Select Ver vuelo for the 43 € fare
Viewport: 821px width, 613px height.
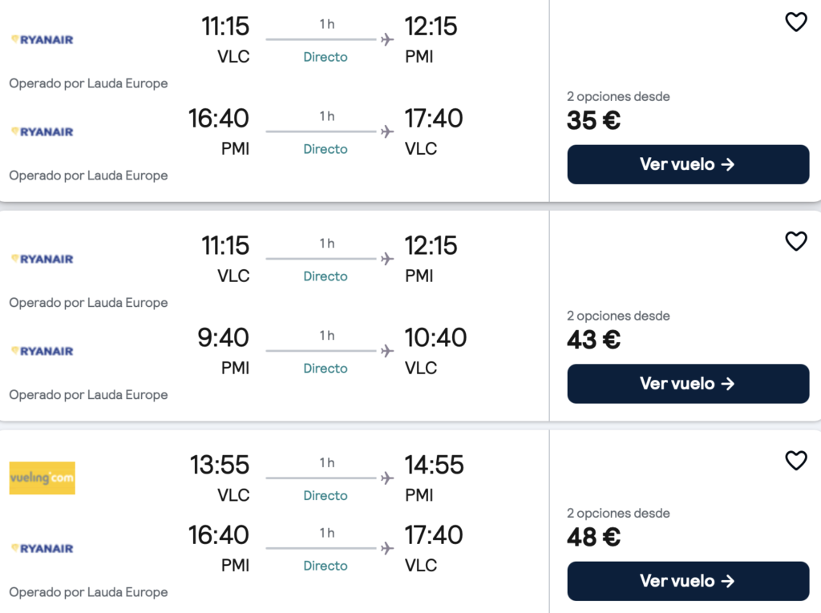pos(688,384)
